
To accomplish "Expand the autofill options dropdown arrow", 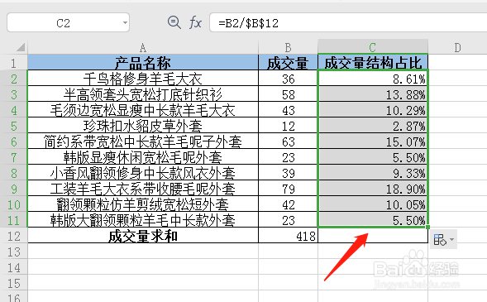I will 452,240.
